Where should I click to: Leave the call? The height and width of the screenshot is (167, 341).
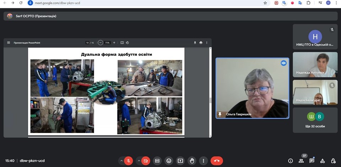[x=217, y=161]
